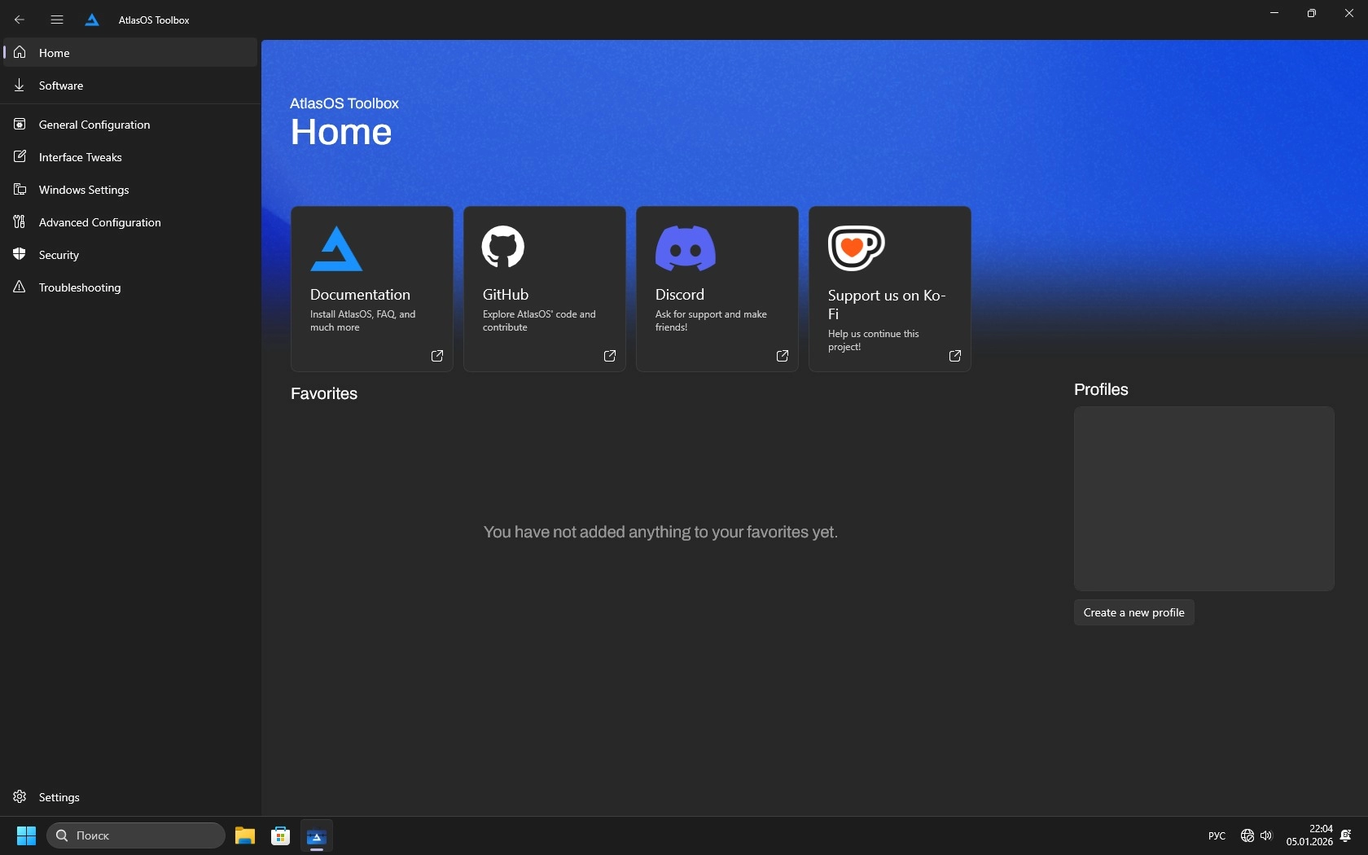Open the Troubleshooting section
The height and width of the screenshot is (855, 1368).
130,287
